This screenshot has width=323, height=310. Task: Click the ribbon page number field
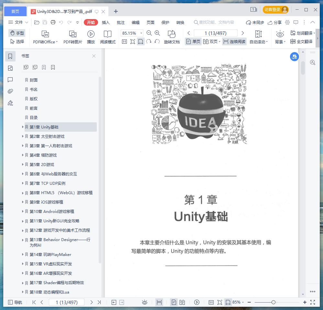pyautogui.click(x=216, y=33)
